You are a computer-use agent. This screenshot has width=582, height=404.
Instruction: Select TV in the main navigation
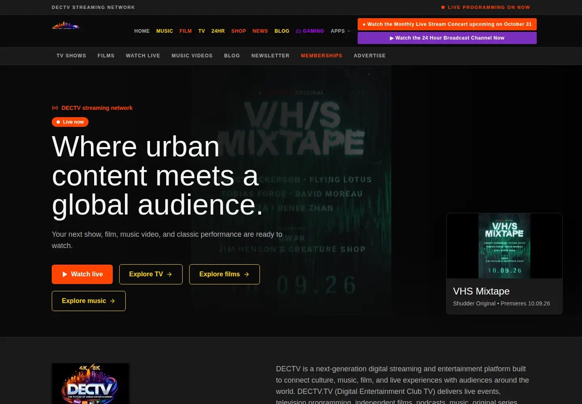(x=202, y=31)
